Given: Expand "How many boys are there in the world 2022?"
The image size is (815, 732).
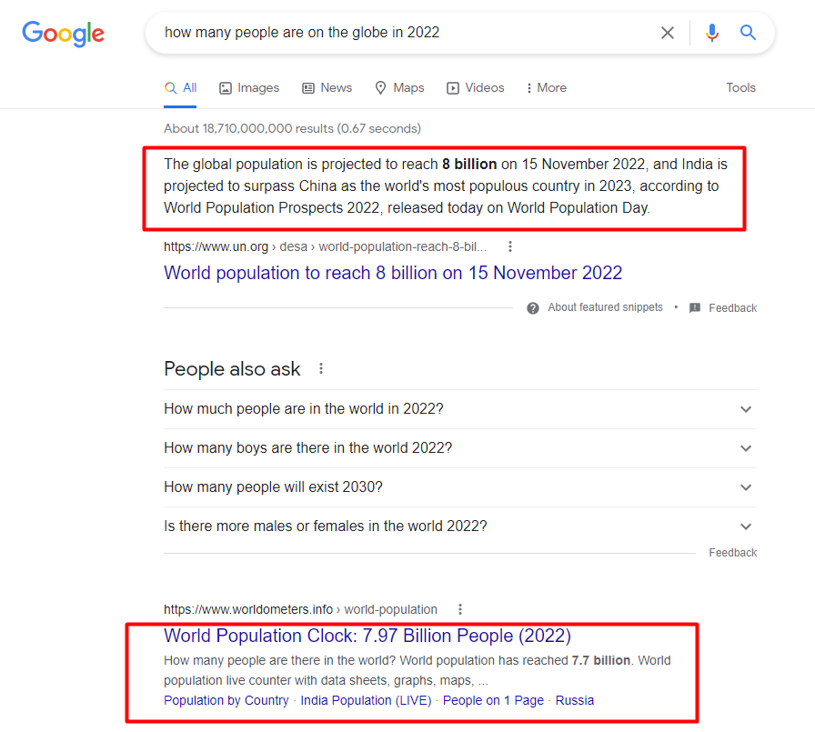Looking at the screenshot, I should (460, 448).
